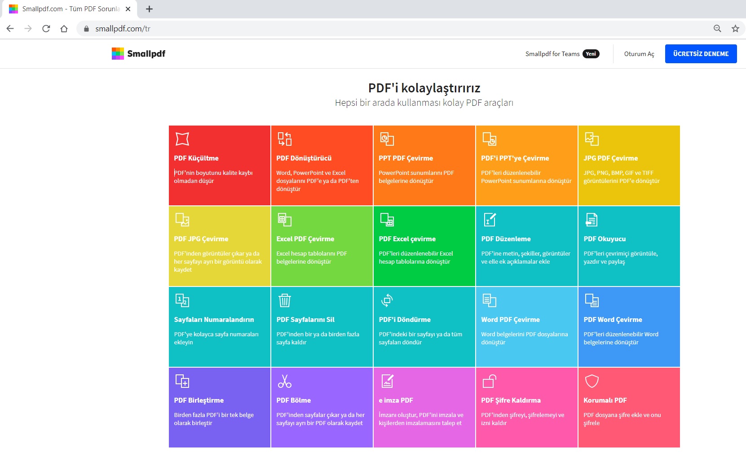Select the e imza PDF signature icon

point(387,381)
